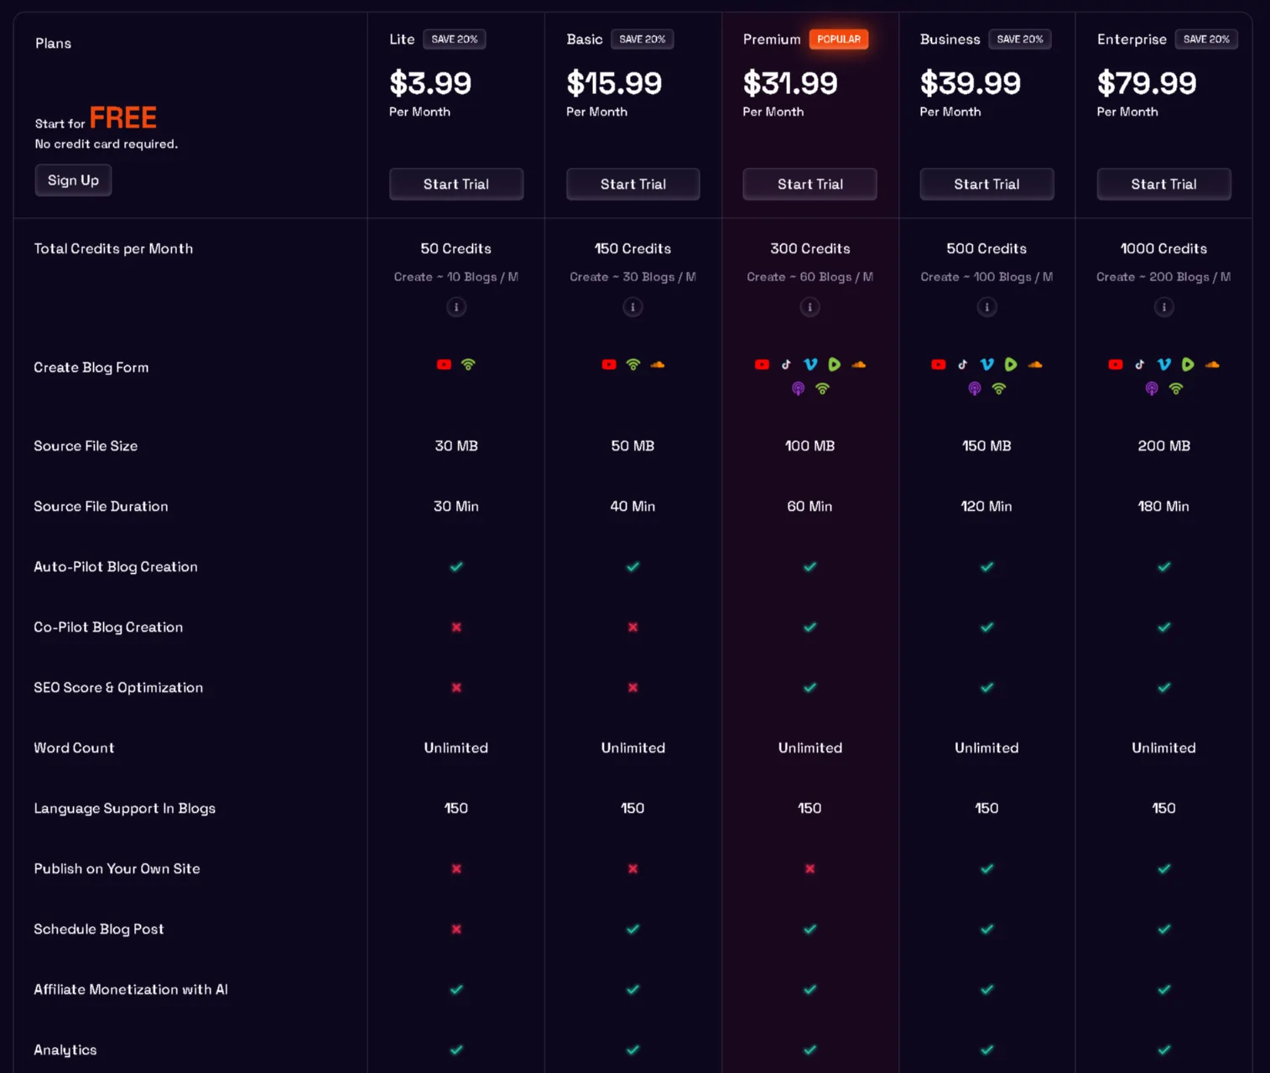Click the Premium SEO Score green checkmark
1270x1073 pixels.
810,688
